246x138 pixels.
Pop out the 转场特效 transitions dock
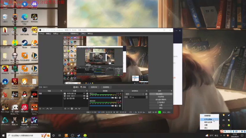point(147,91)
